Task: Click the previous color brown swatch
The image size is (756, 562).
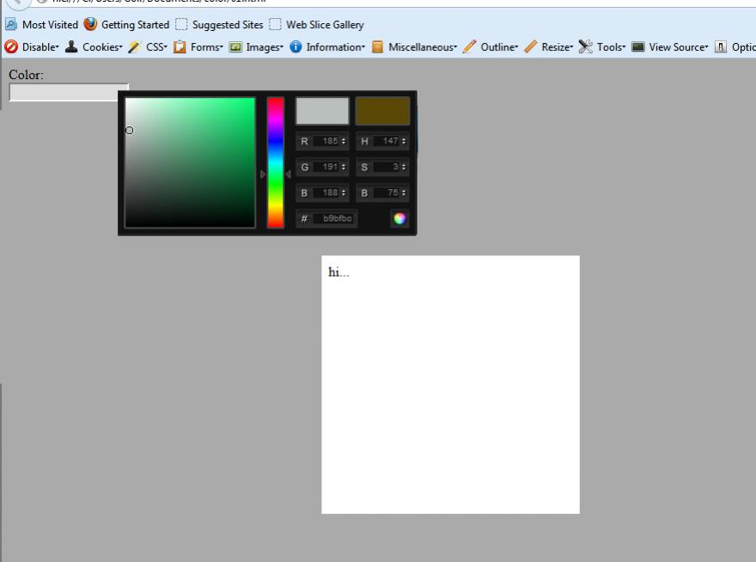Action: (382, 111)
